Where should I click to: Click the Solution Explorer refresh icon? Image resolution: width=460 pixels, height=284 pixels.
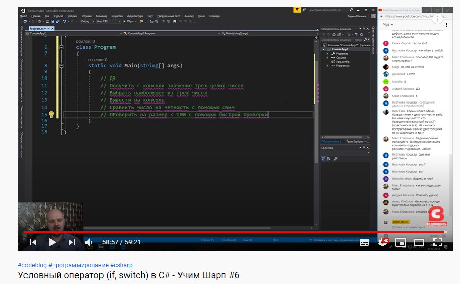coord(362,34)
